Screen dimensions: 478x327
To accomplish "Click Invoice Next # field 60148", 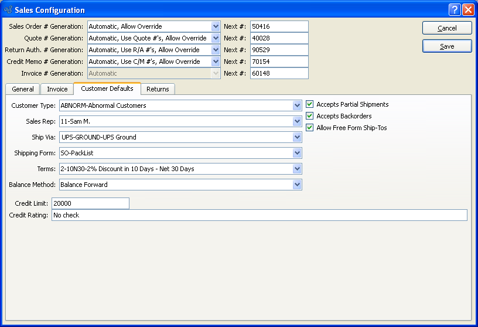I will coord(279,73).
